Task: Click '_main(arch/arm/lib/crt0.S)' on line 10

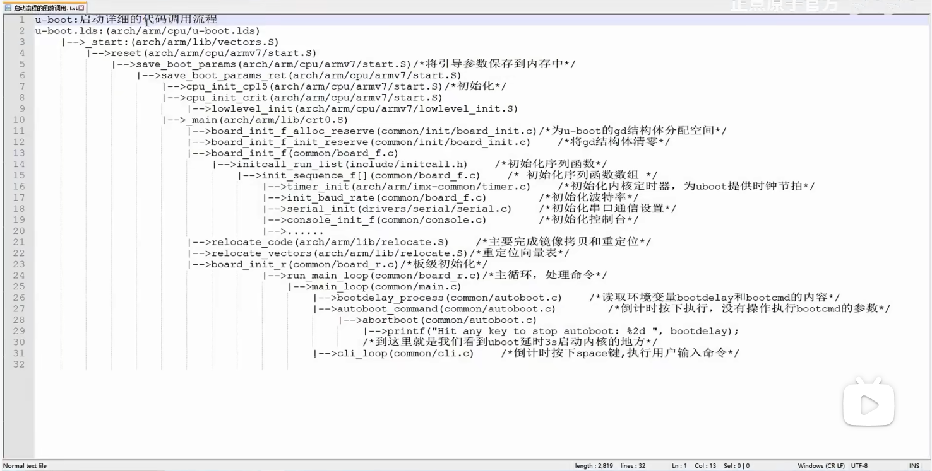Action: 267,120
